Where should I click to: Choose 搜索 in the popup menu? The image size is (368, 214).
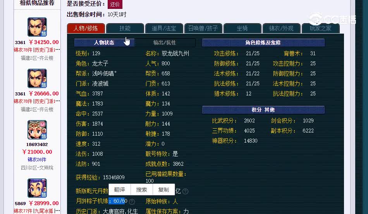pos(141,190)
